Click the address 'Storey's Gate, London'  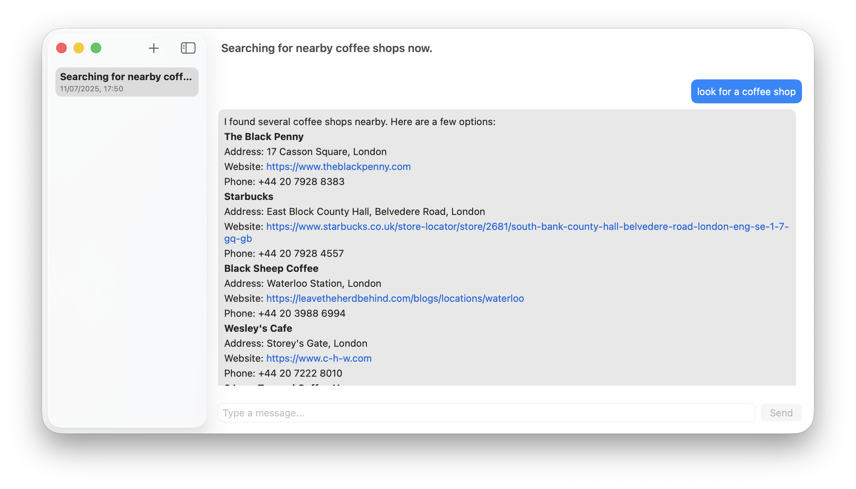coord(317,343)
